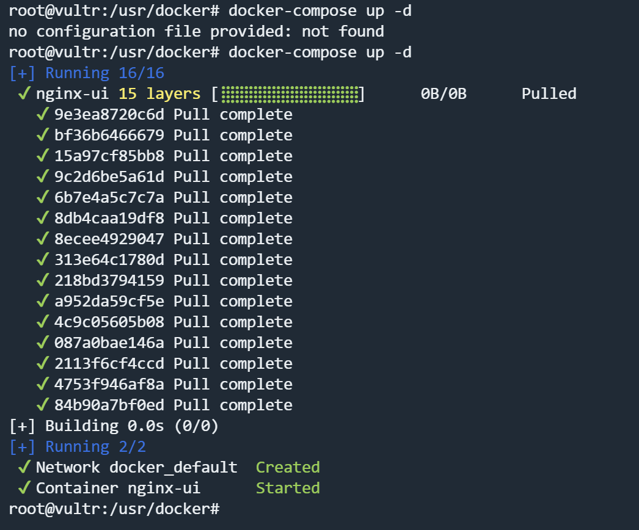Click the nginx-ui pull progress bar
Screen dimensions: 639x530
click(x=290, y=94)
